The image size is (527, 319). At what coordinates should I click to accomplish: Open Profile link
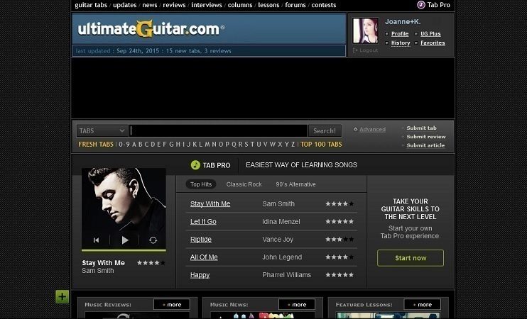pyautogui.click(x=400, y=33)
